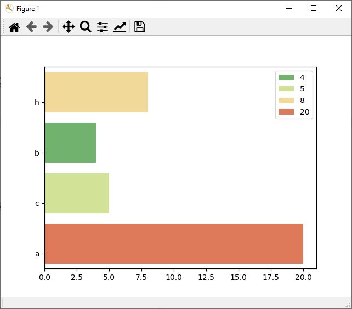Click the x-axis tick label 15.0
Viewport: 352px width, 309px height.
[x=239, y=277]
